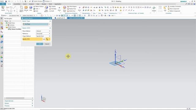
Task: Open the Menu button in selection bar
Action: pyautogui.click(x=4, y=16)
